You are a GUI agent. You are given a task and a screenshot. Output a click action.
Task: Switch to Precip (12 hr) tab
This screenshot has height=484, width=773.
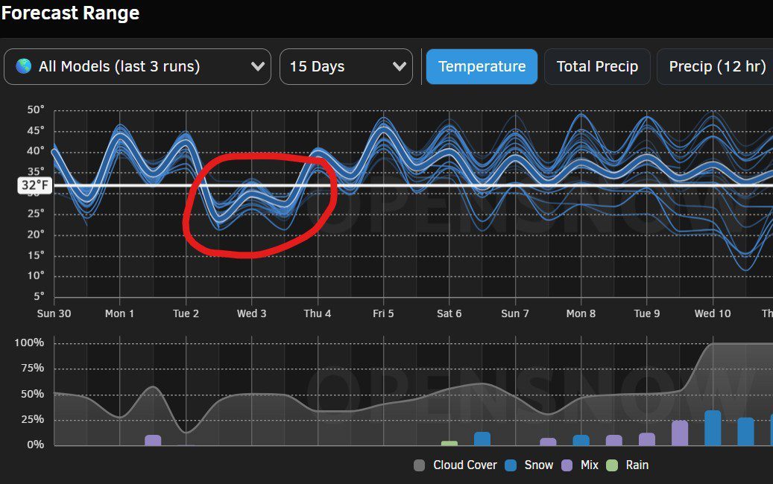tap(716, 67)
